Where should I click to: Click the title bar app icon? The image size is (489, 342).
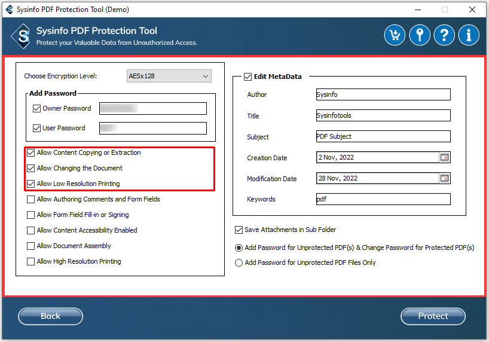10,10
